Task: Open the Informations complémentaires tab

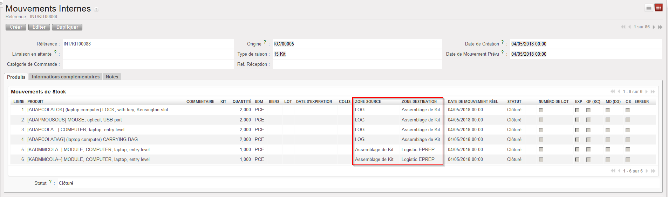Action: point(66,77)
